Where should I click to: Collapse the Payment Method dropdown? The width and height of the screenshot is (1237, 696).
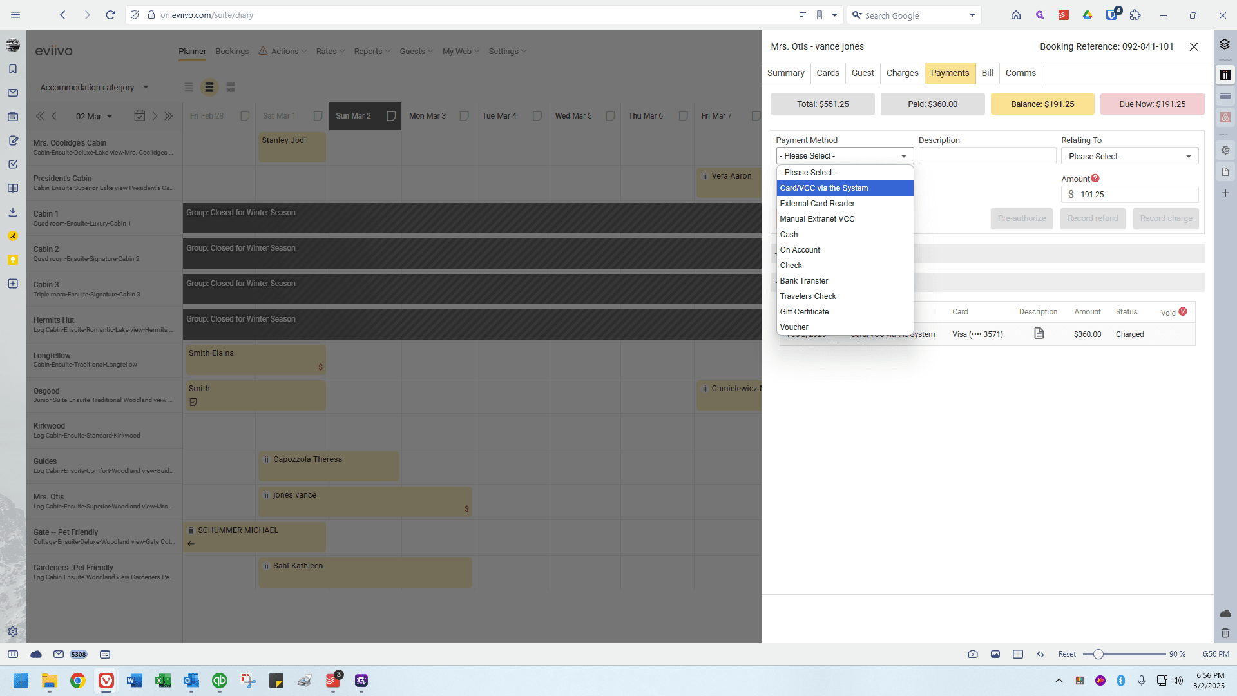tap(845, 156)
